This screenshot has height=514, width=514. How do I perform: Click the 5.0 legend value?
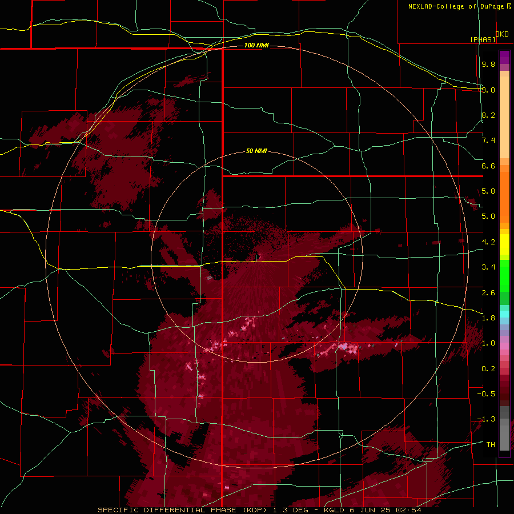[x=488, y=216]
